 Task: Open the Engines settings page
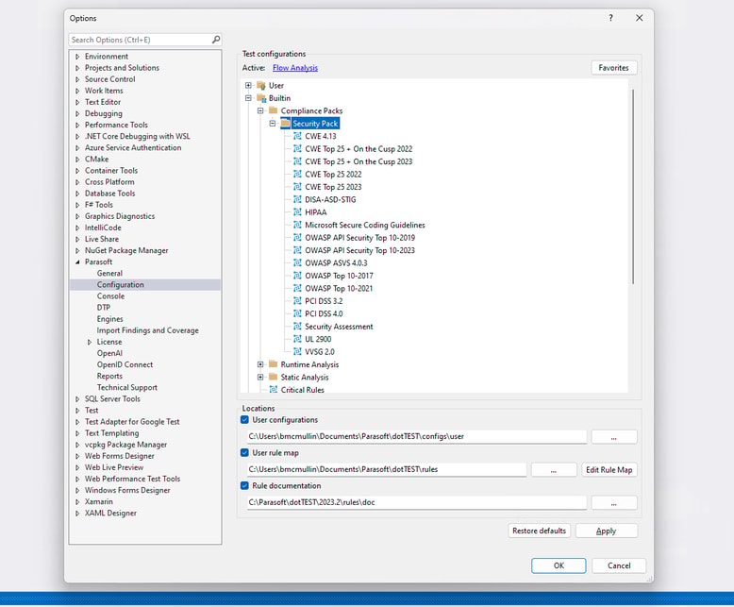[110, 319]
